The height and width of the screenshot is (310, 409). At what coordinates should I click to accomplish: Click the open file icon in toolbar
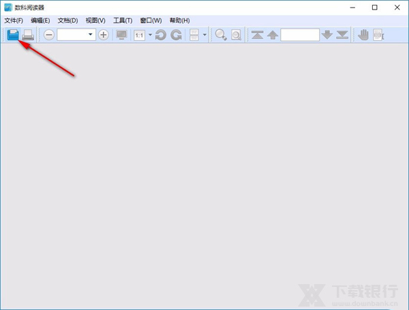tap(13, 35)
